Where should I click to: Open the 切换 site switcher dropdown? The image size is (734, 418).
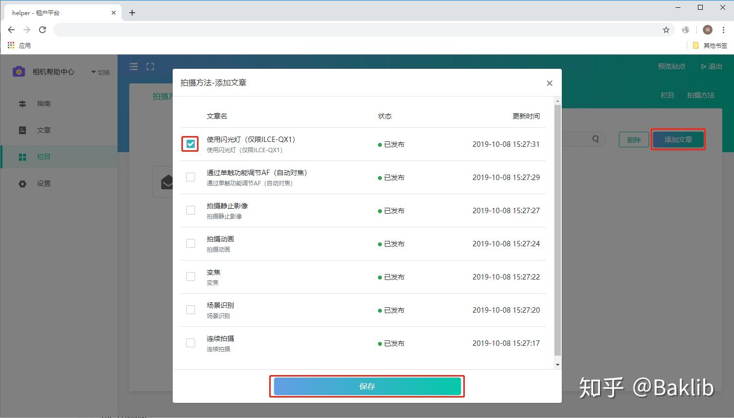100,72
